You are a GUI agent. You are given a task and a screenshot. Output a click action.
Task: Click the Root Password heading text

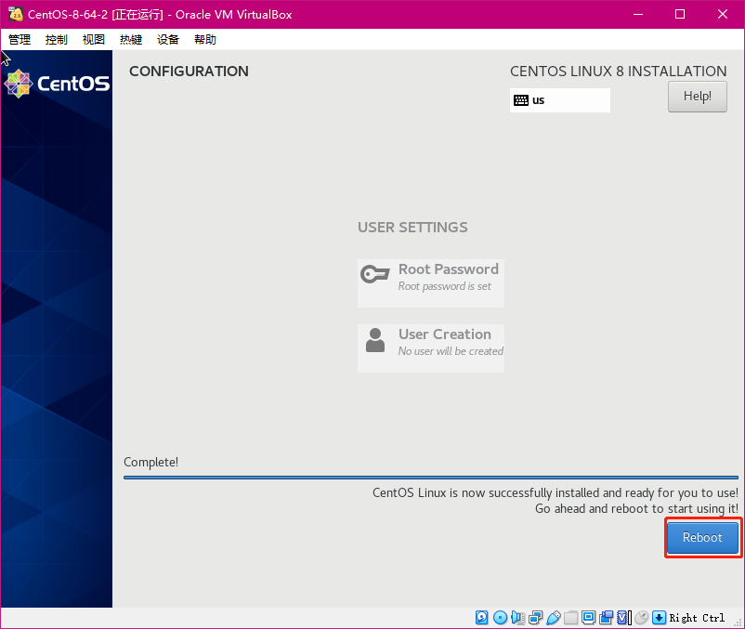pyautogui.click(x=448, y=269)
